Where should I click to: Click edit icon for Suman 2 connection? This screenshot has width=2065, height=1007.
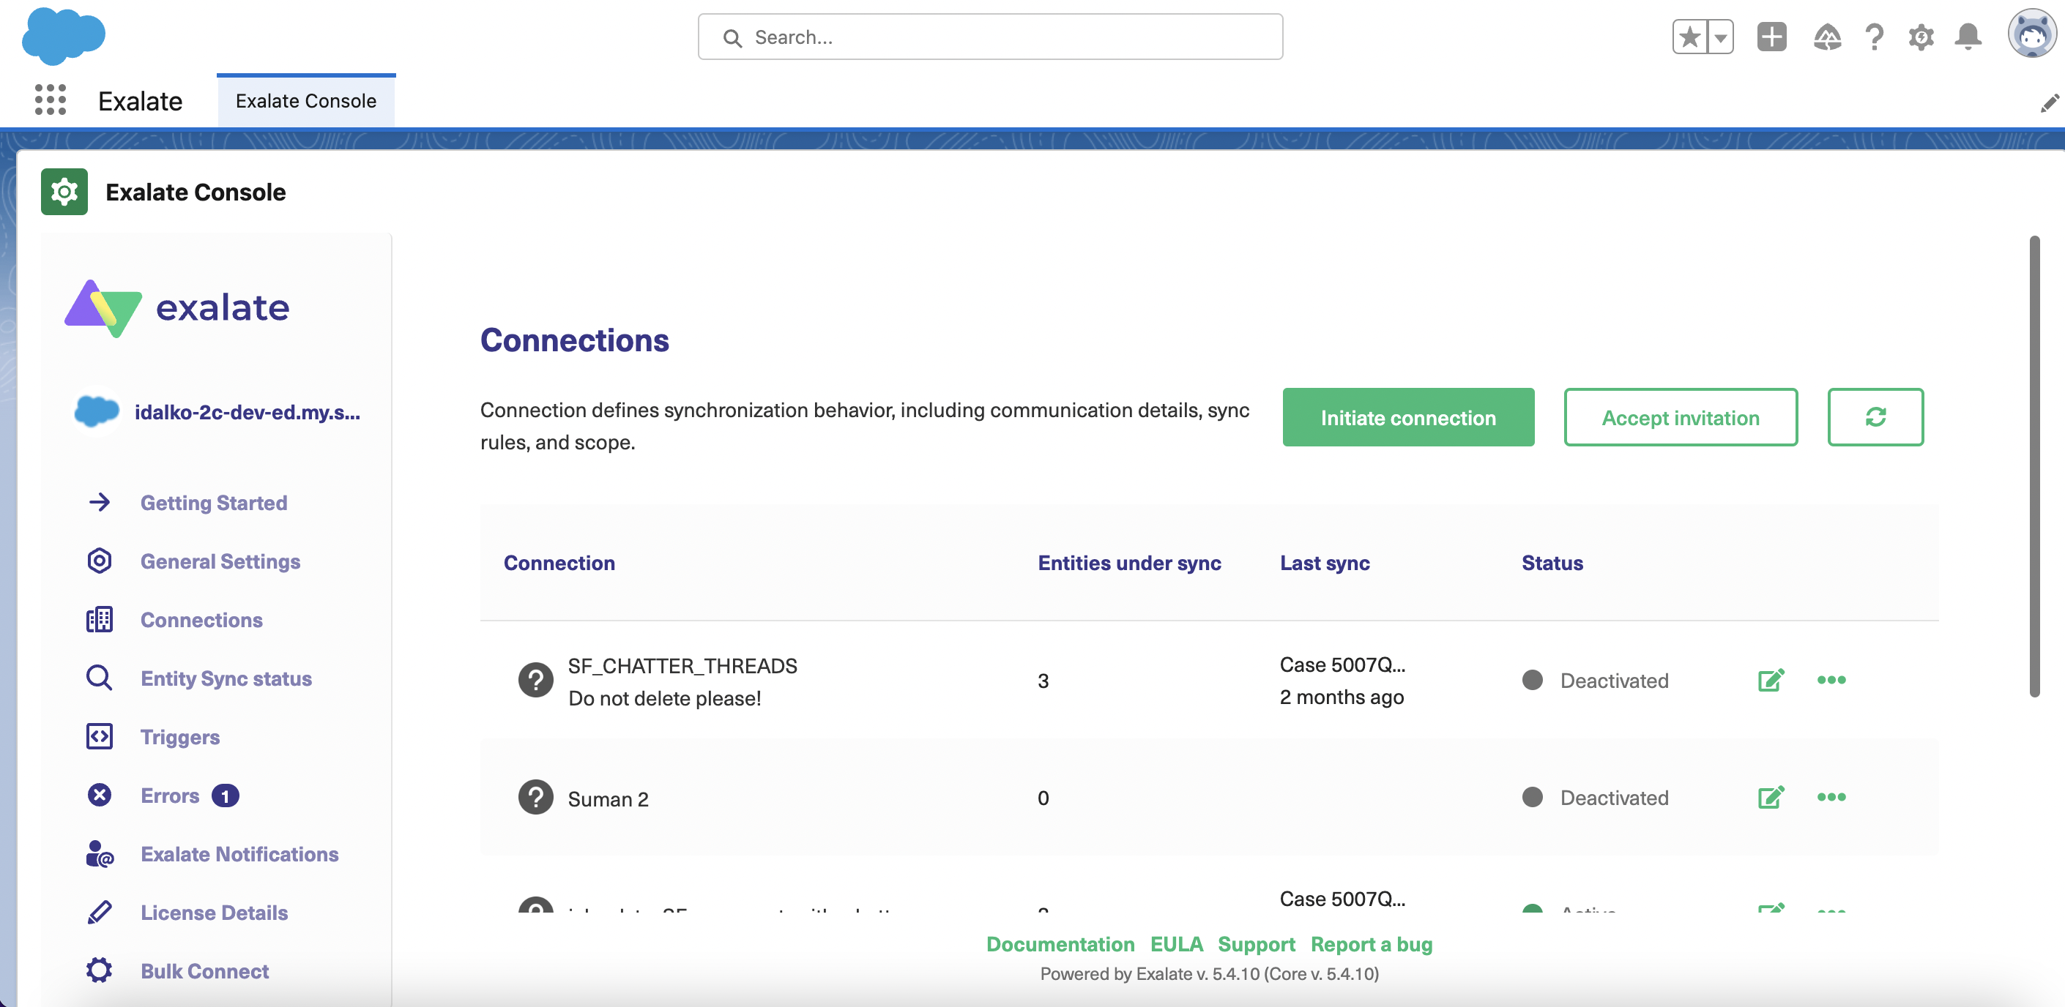pos(1770,798)
